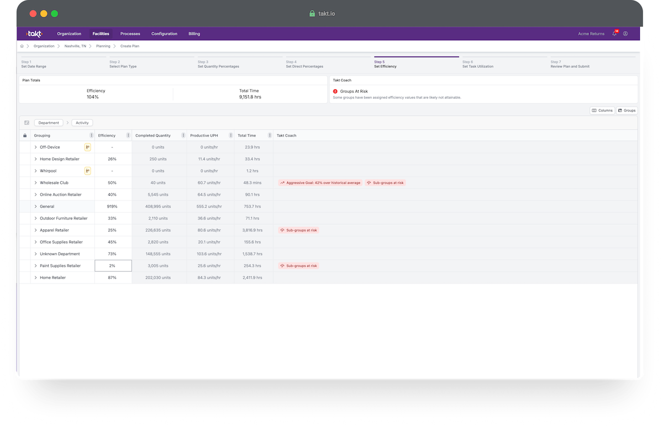Open the Organization menu
The height and width of the screenshot is (426, 663).
click(69, 34)
